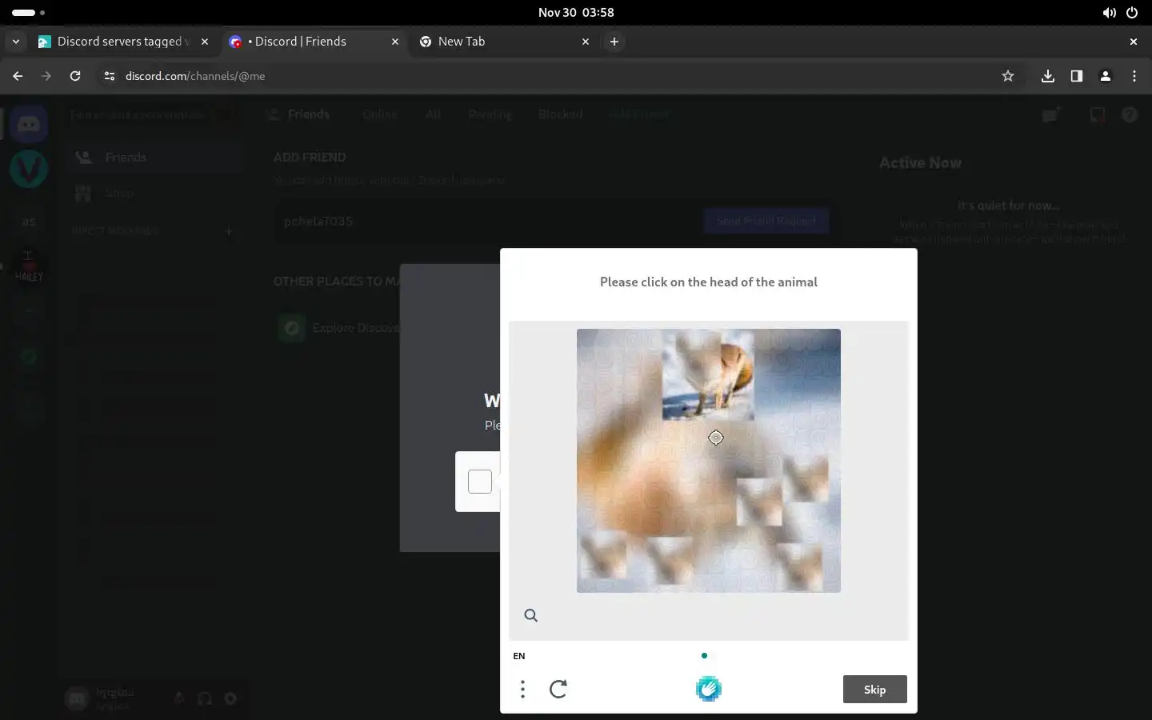Open New Group DM icon
Image resolution: width=1152 pixels, height=720 pixels.
[x=1051, y=115]
